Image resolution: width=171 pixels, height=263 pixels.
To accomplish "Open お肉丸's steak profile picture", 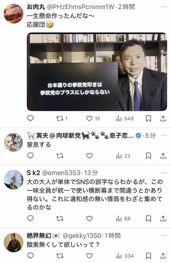I will coord(14,14).
